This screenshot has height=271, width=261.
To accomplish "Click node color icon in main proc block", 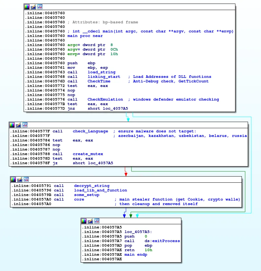I will click(27, 7).
